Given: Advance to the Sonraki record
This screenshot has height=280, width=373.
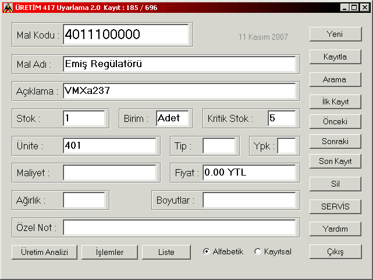Looking at the screenshot, I should 335,141.
